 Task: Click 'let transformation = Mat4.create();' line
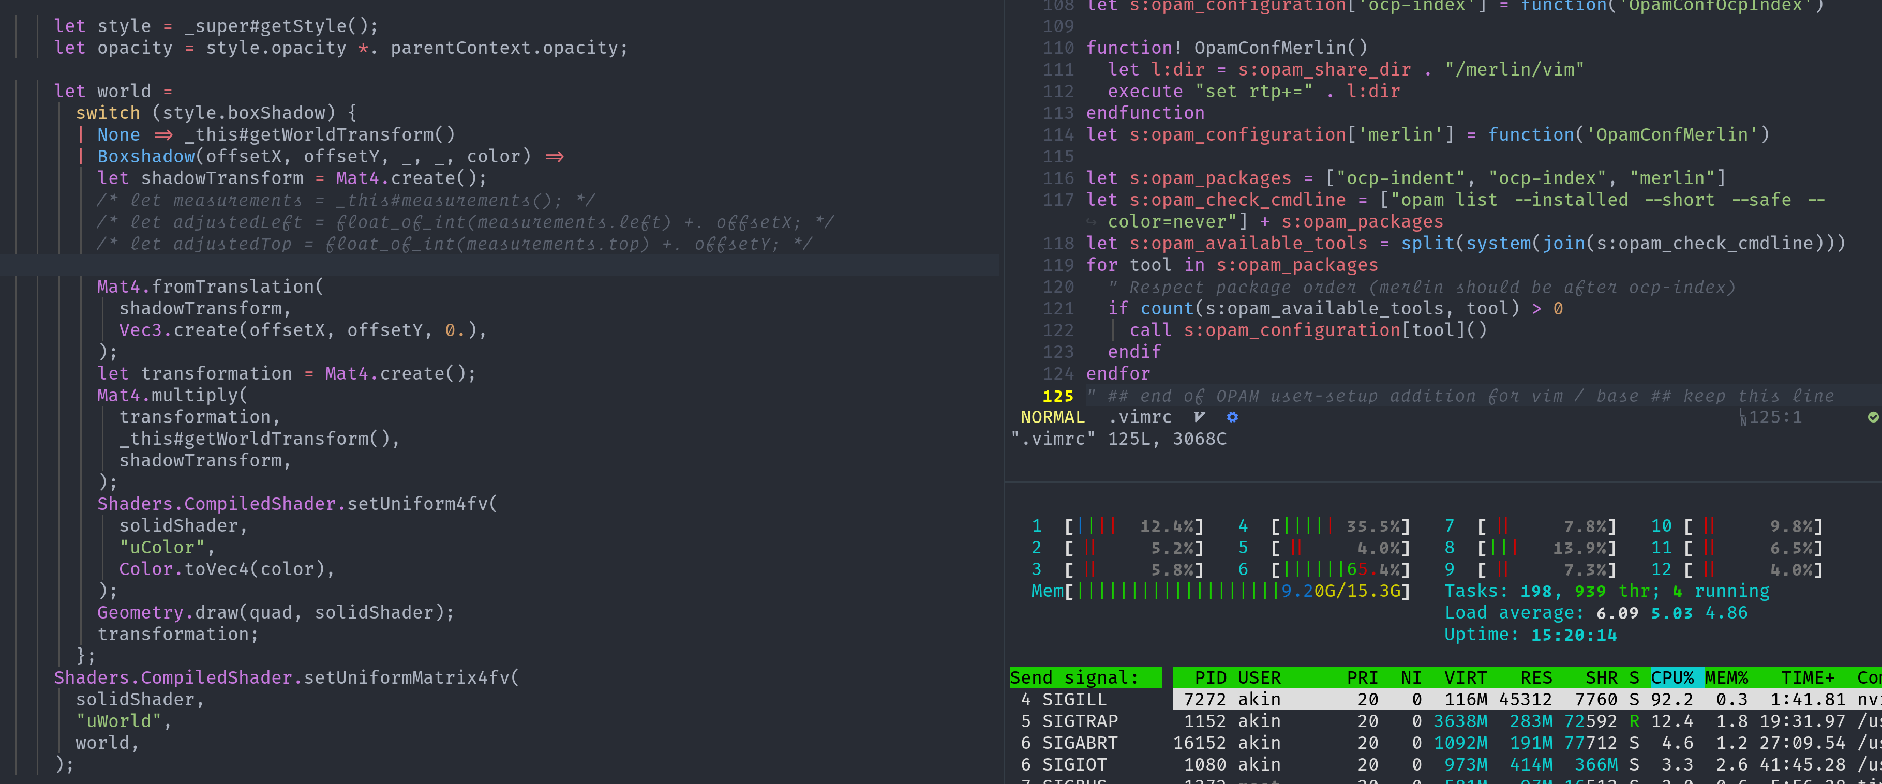point(287,374)
